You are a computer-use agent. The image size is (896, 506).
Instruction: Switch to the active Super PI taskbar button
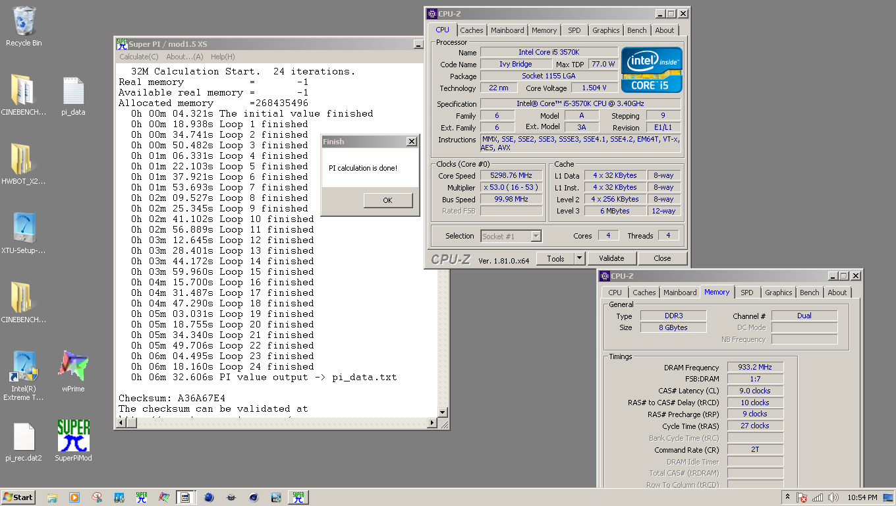(298, 497)
